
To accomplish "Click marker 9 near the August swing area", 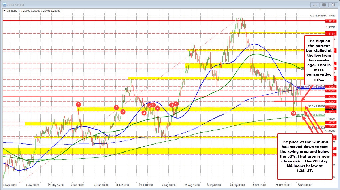I will [176, 104].
